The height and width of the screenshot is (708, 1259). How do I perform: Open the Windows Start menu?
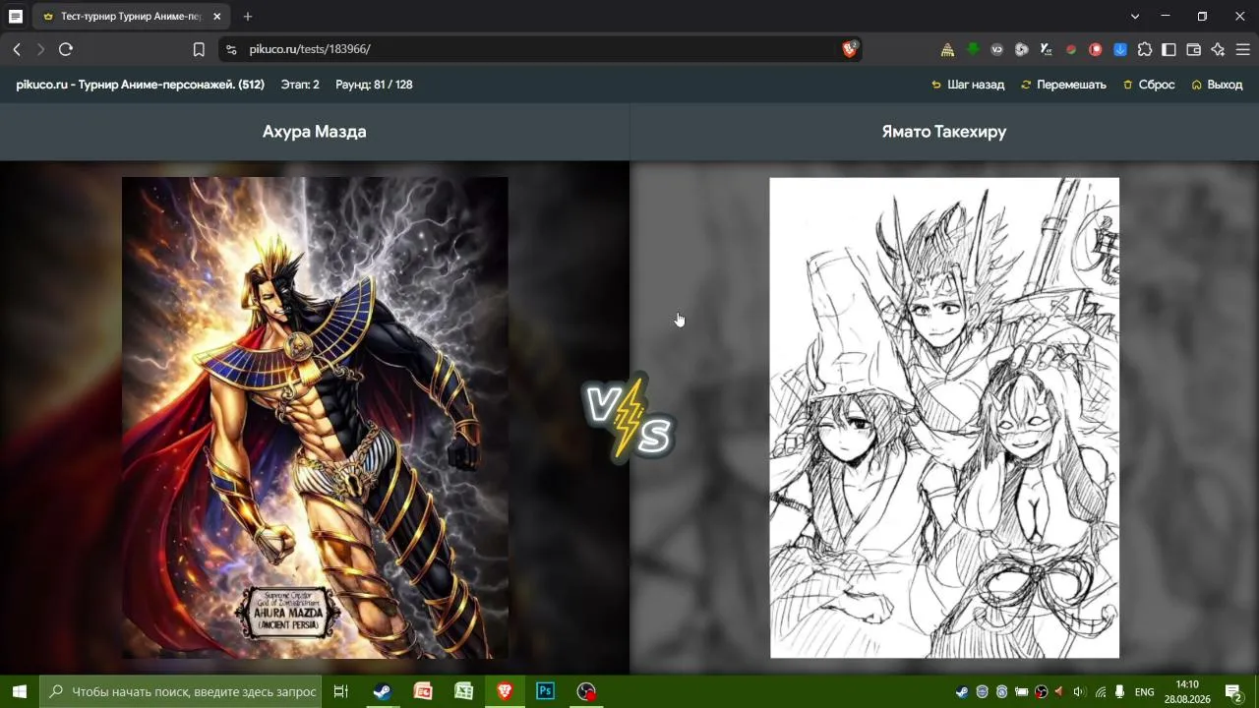click(20, 691)
